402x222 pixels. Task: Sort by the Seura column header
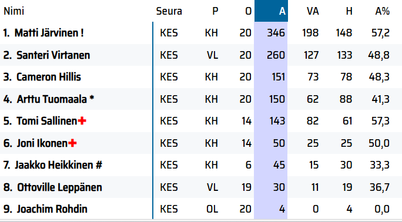pos(169,11)
